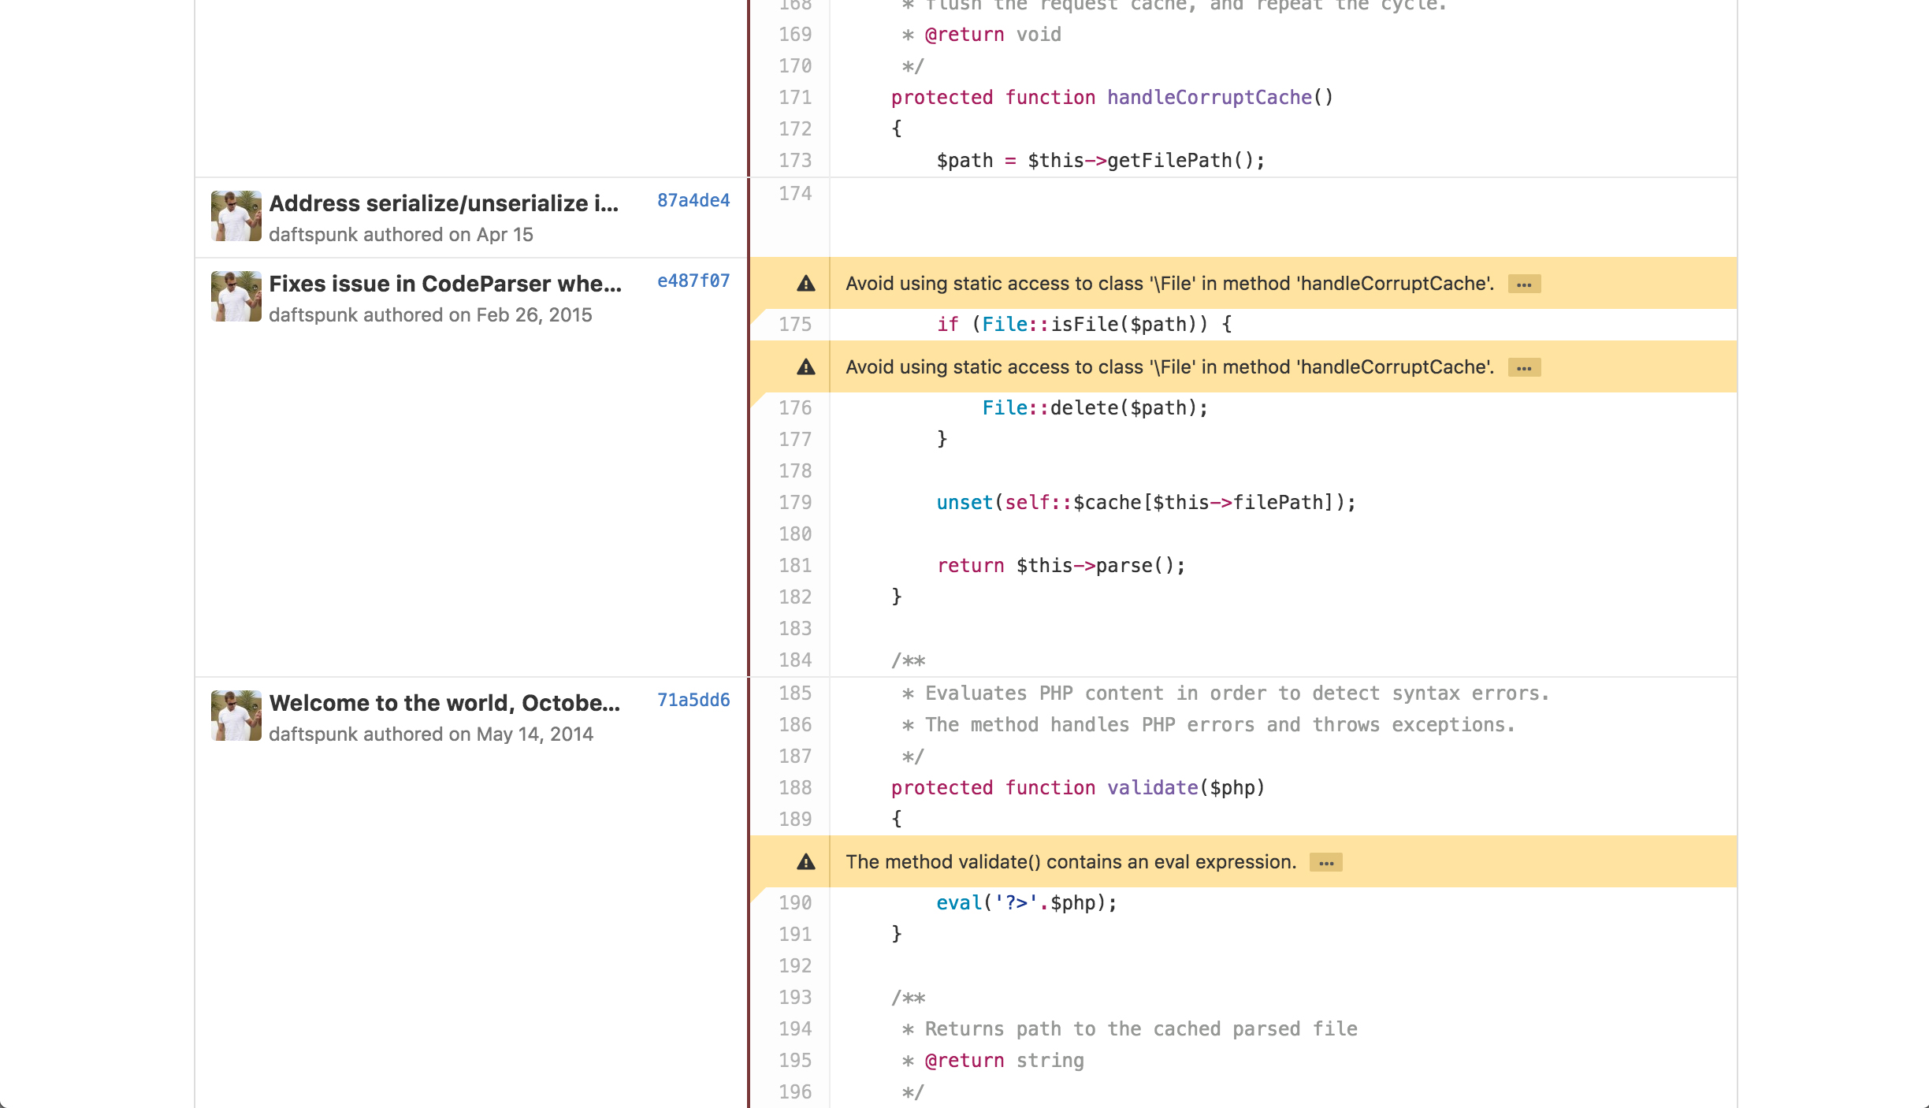Viewport: 1929px width, 1108px height.
Task: Click daftspunk avatar on May 14, 2014 commit
Action: pos(236,716)
